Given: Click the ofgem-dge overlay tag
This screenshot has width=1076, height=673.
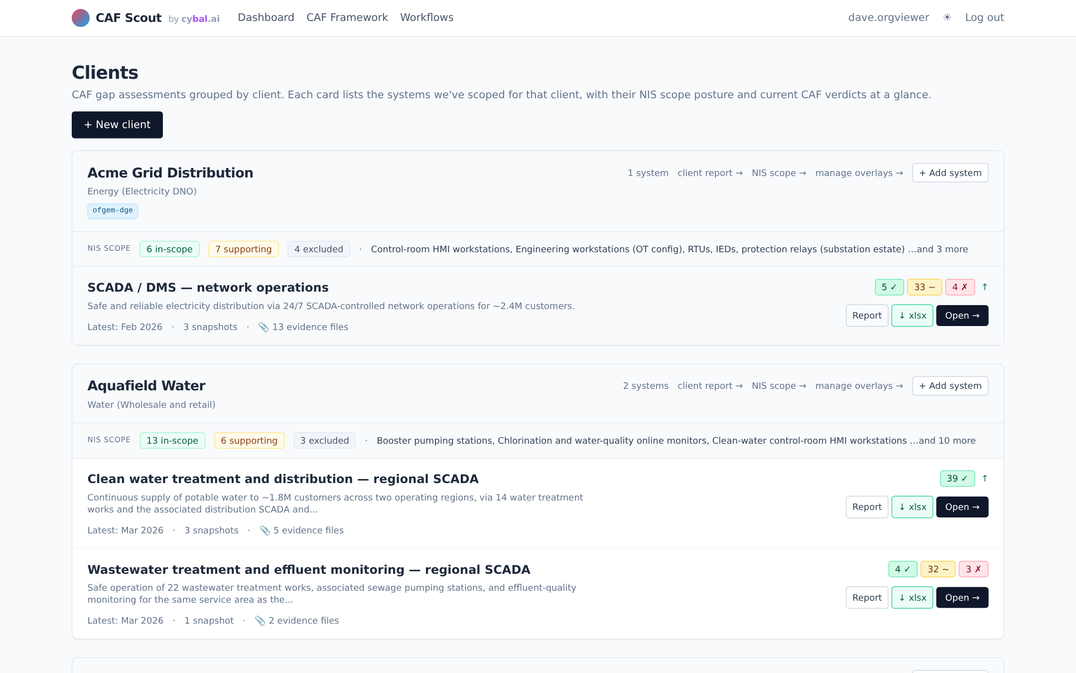Looking at the screenshot, I should click(x=113, y=210).
